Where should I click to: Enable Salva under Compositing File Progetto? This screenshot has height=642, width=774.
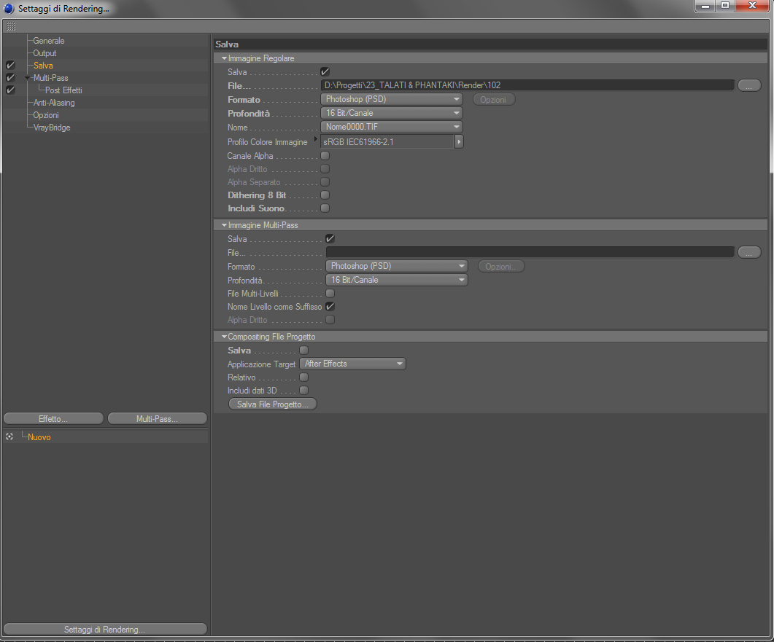(x=303, y=350)
